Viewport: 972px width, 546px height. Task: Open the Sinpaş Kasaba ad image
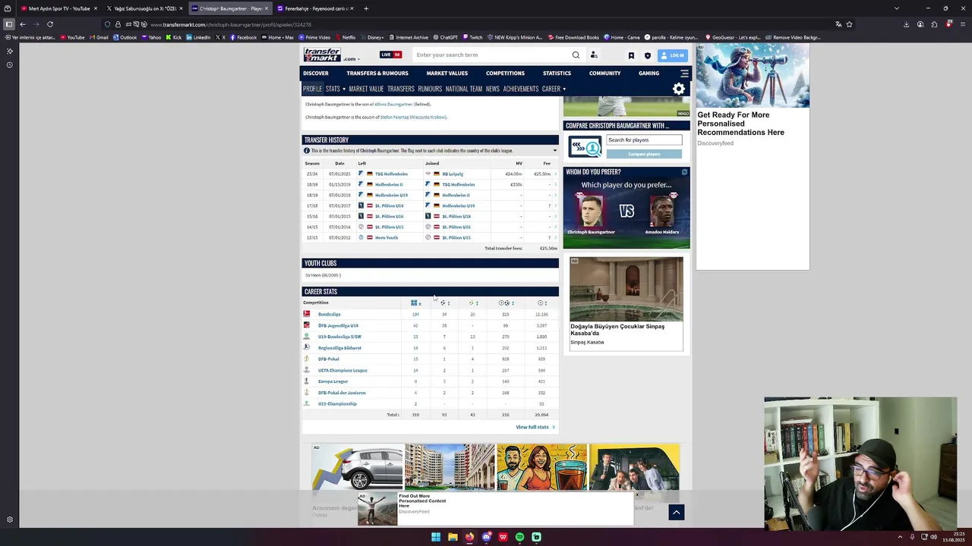[x=626, y=289]
